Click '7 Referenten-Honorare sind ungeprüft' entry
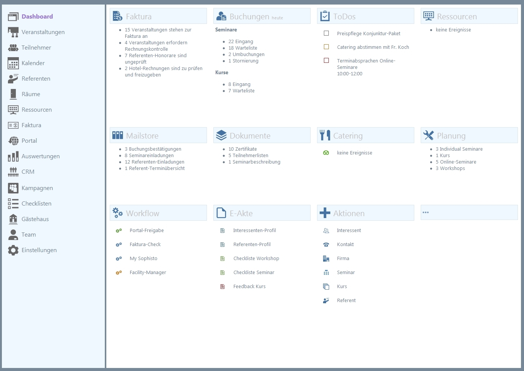524x371 pixels. (155, 59)
